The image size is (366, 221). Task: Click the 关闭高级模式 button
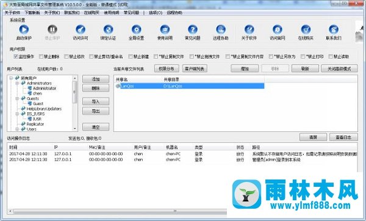pyautogui.click(x=339, y=69)
